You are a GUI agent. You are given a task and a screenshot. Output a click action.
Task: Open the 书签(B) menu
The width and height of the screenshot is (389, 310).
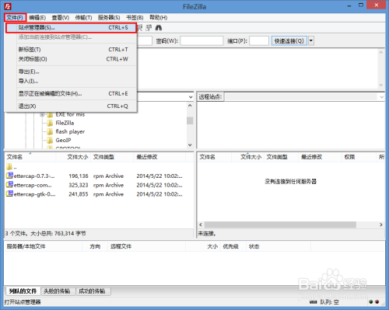pos(135,18)
